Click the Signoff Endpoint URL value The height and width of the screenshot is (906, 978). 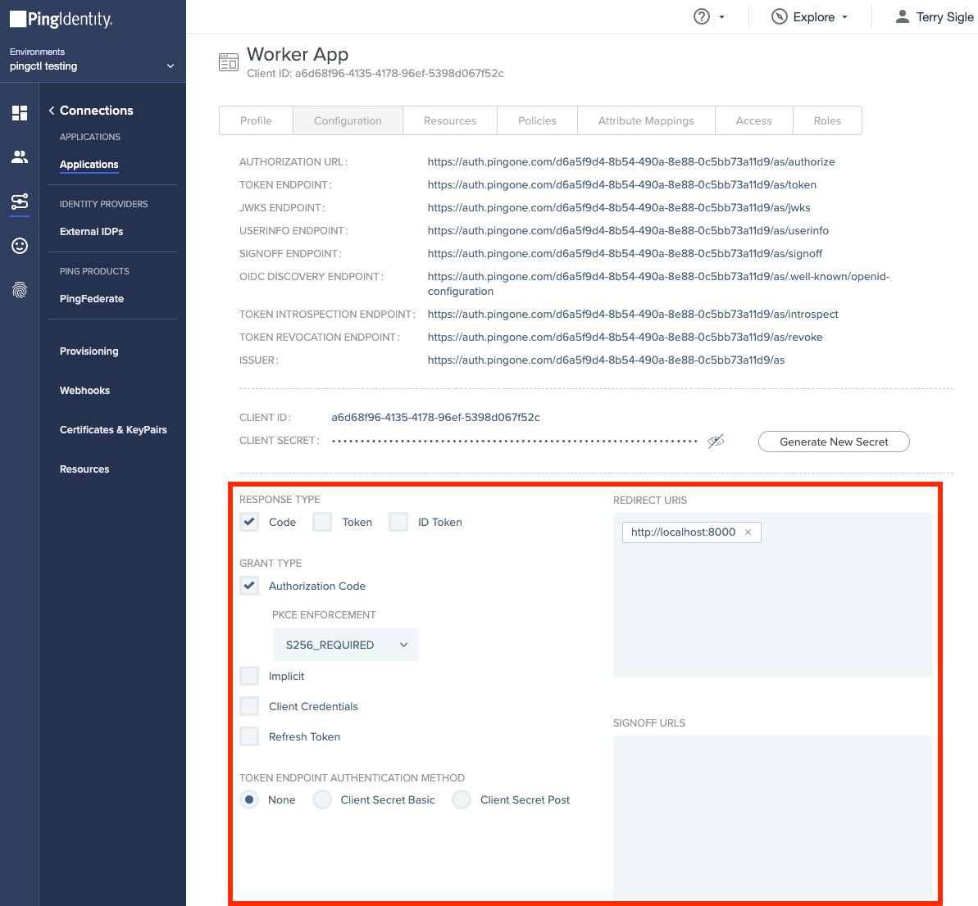coord(625,254)
